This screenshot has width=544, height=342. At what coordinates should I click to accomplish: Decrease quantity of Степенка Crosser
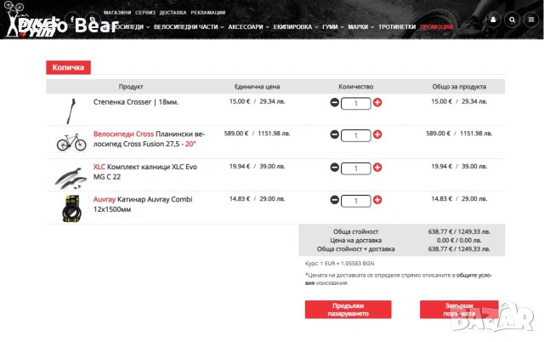point(334,102)
